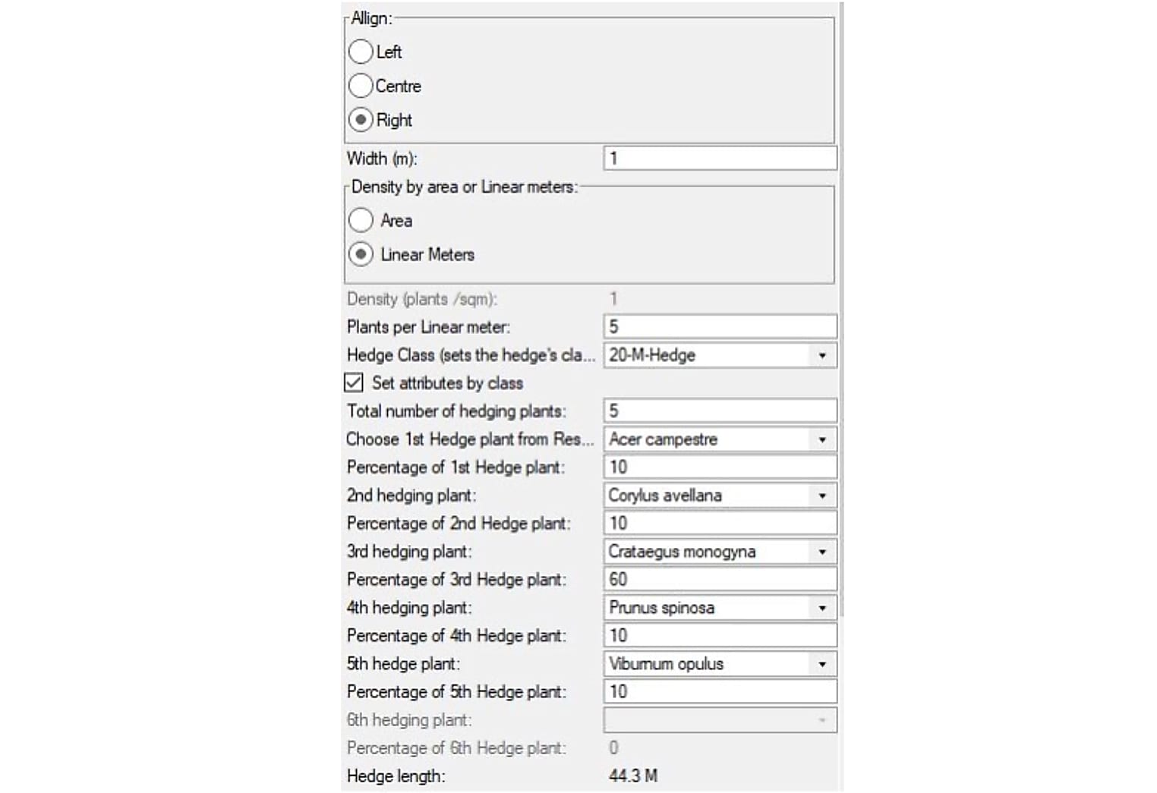Click the Allign: group label
This screenshot has width=1157, height=793.
tap(371, 18)
